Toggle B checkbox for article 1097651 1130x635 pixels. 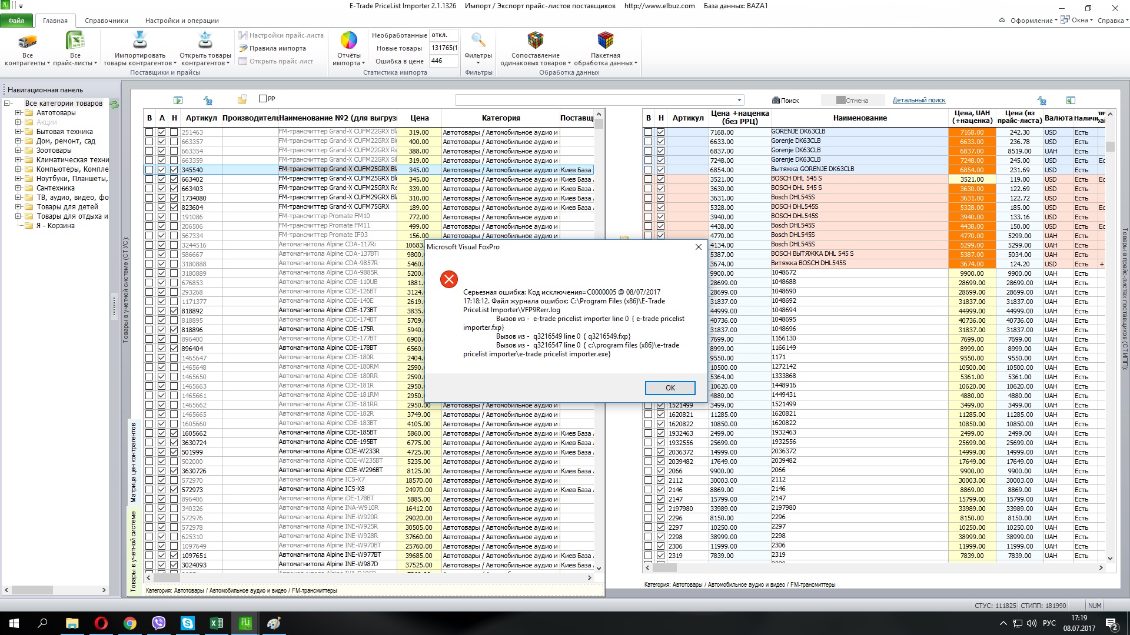[x=149, y=556]
